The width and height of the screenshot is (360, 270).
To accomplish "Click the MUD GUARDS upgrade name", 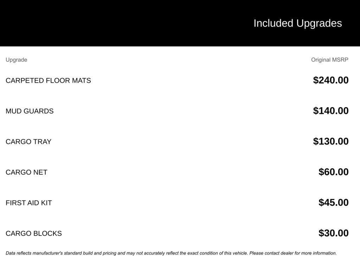I will (30, 111).
